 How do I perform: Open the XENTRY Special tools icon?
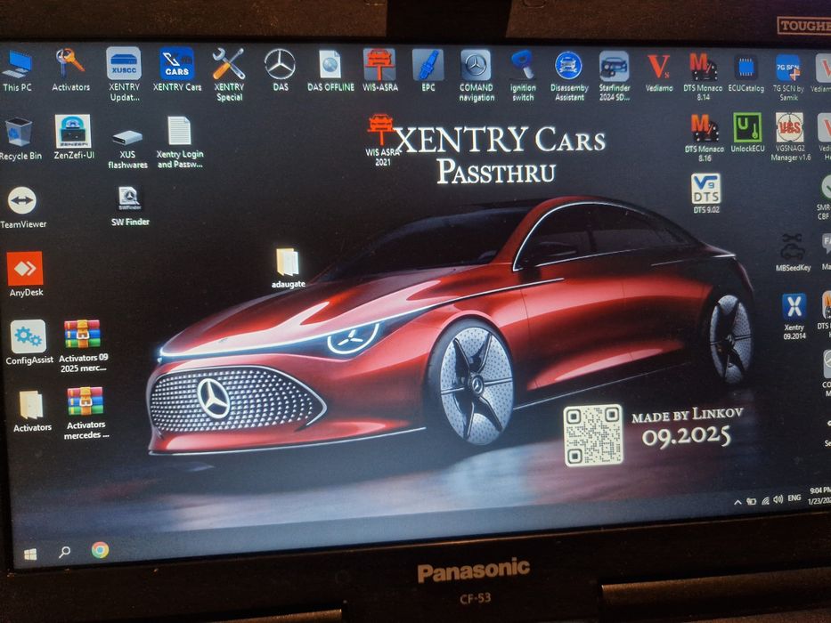[229, 74]
